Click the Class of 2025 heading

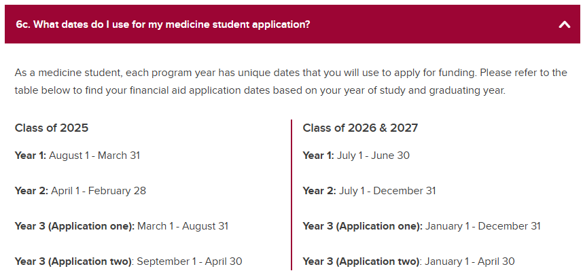[x=52, y=128]
